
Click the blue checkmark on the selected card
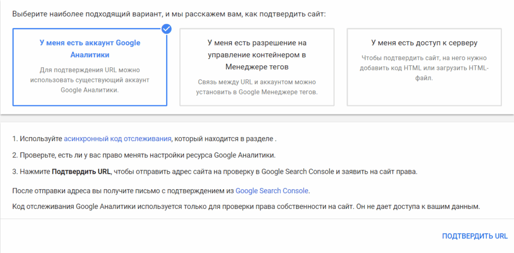coord(167,29)
